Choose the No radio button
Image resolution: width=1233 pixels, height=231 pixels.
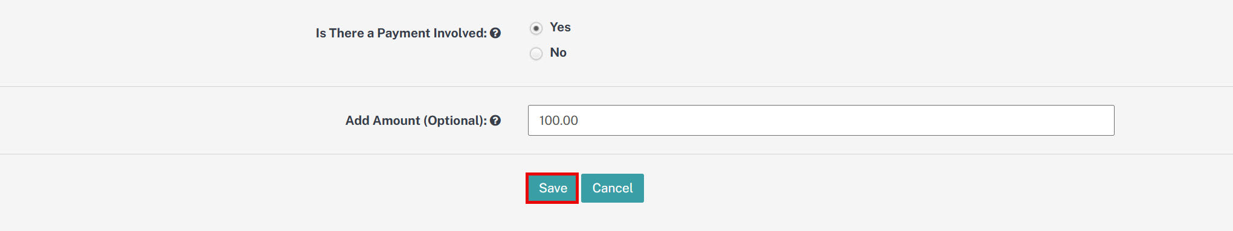[536, 54]
